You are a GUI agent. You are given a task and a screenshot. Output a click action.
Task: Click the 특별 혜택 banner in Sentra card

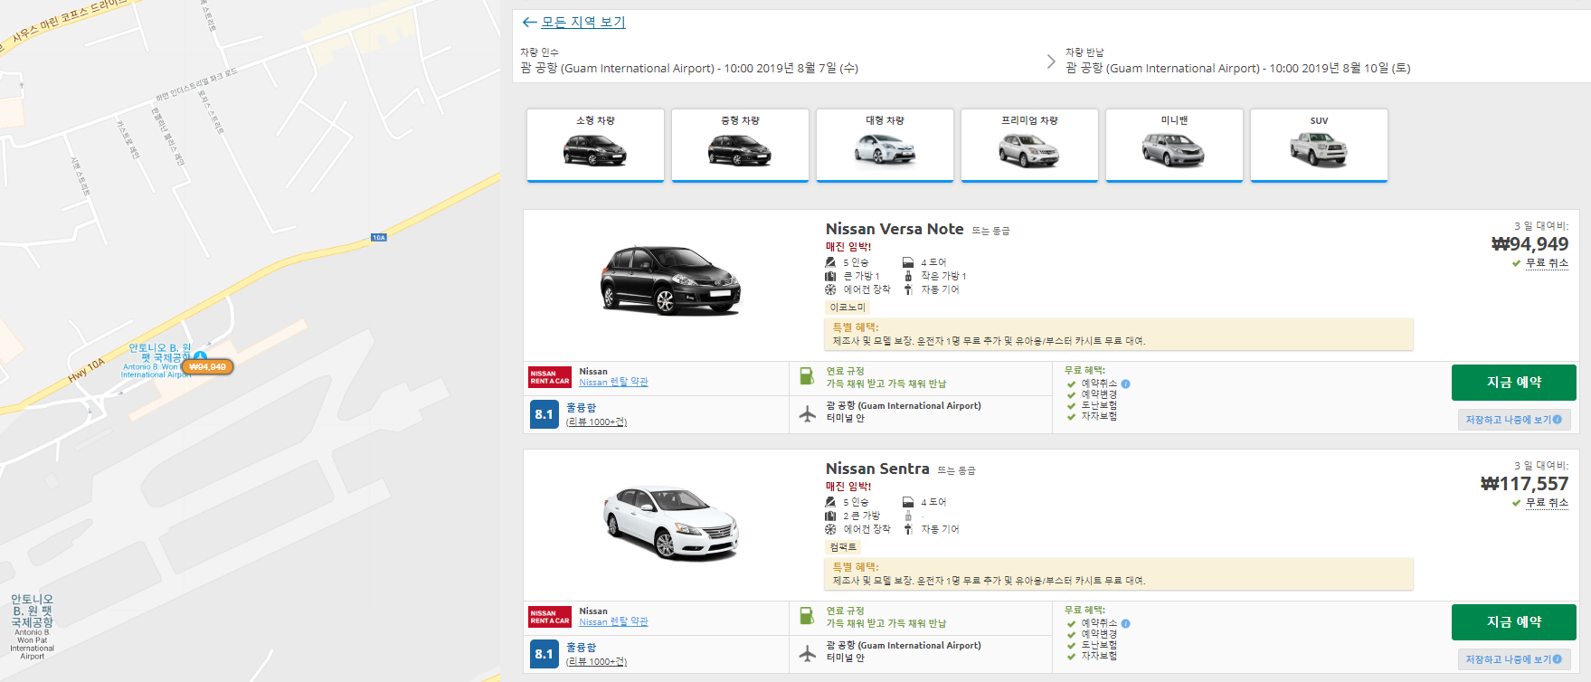tap(1119, 573)
